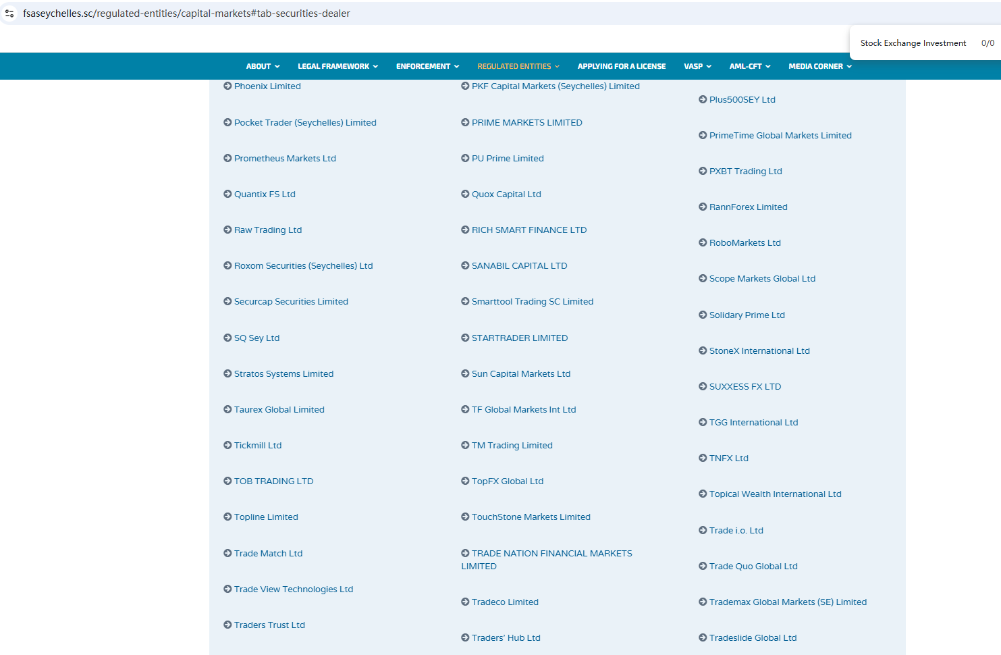The image size is (1001, 655).
Task: Open TouchStone Markets Limited link
Action: [531, 517]
